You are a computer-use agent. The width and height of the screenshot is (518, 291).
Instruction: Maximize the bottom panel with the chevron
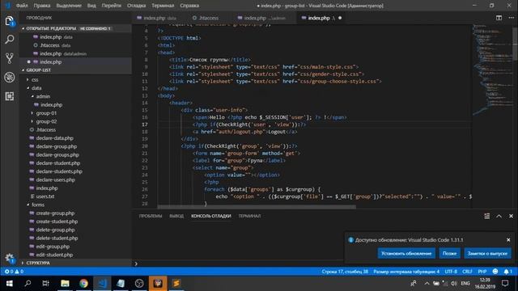[x=499, y=216]
